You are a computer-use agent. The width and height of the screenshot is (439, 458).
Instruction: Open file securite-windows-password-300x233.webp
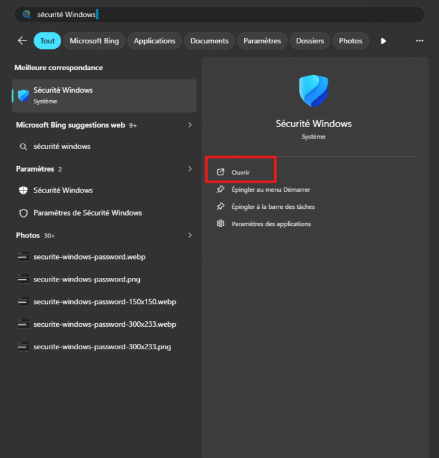click(x=104, y=324)
